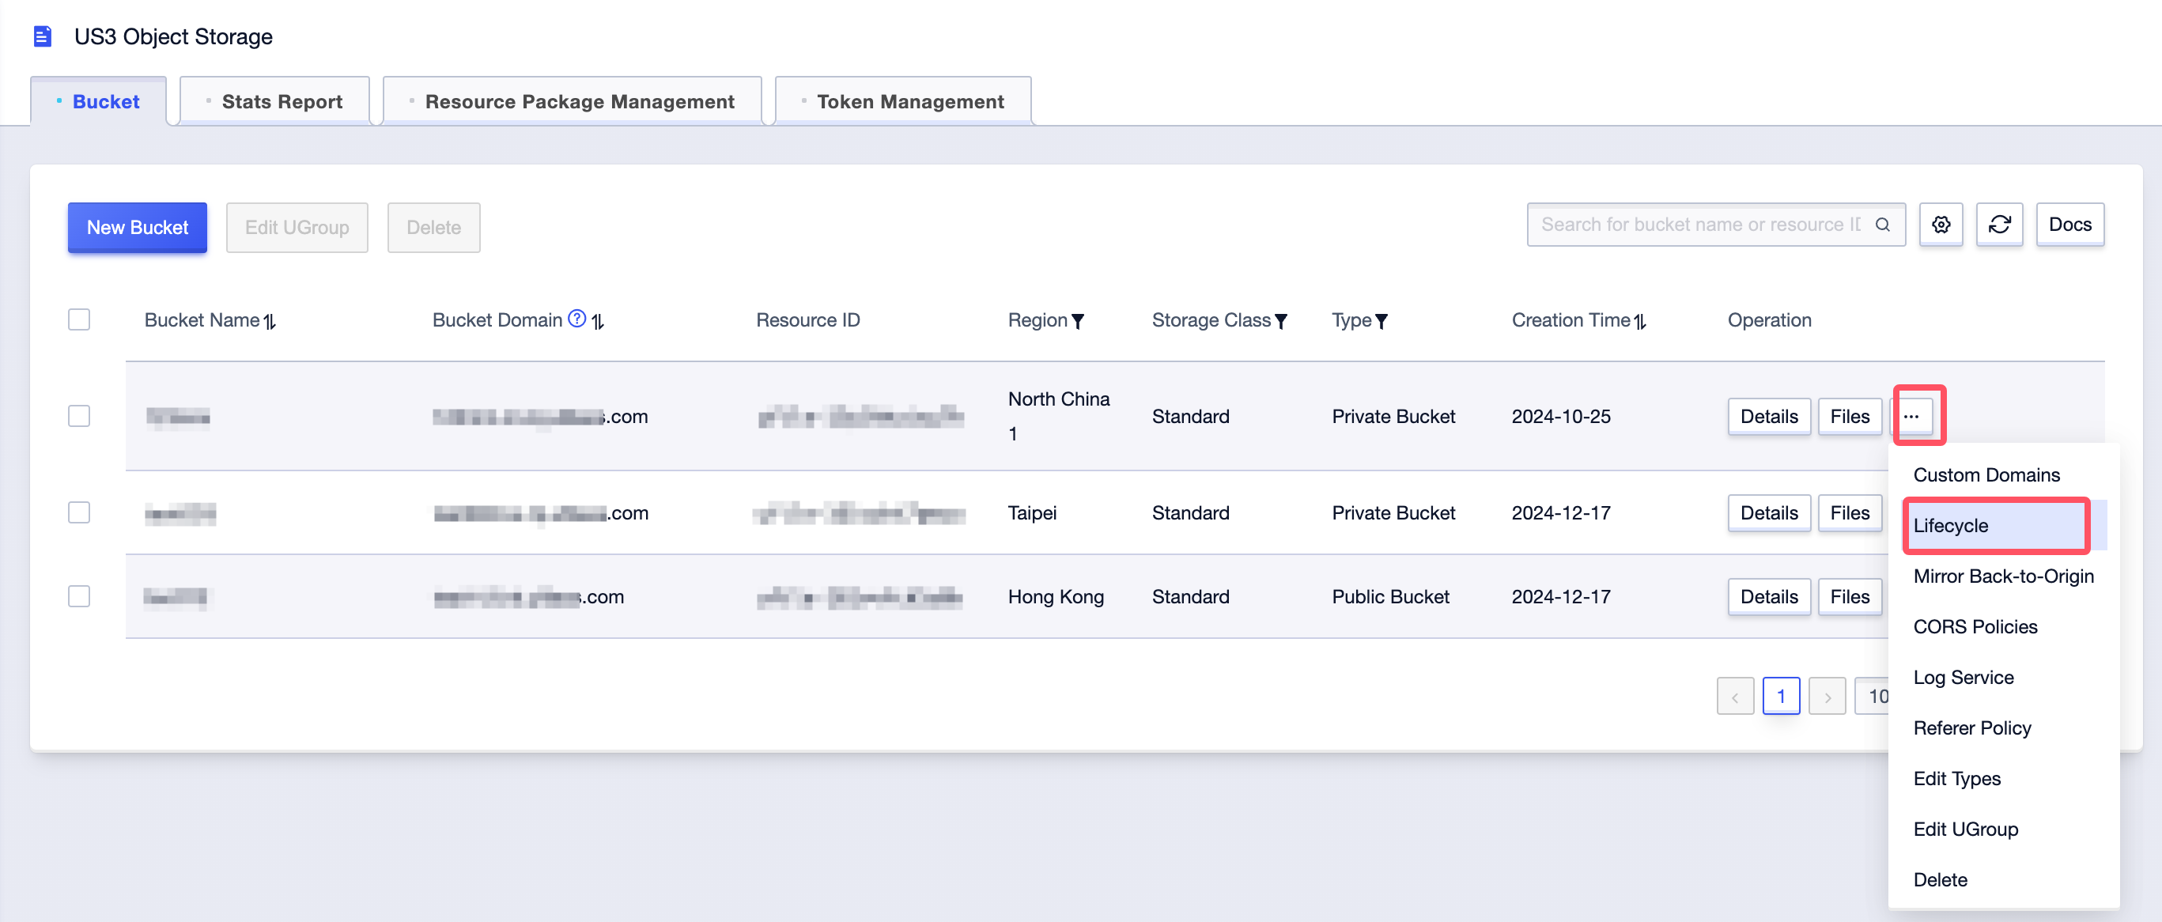Select Mirror Back-to-Origin menu item
This screenshot has width=2162, height=922.
(x=2002, y=576)
